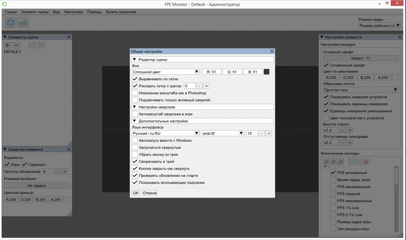Toggle Рисовать сетку с шагом checkbox
This screenshot has height=240, width=406.
(x=135, y=86)
